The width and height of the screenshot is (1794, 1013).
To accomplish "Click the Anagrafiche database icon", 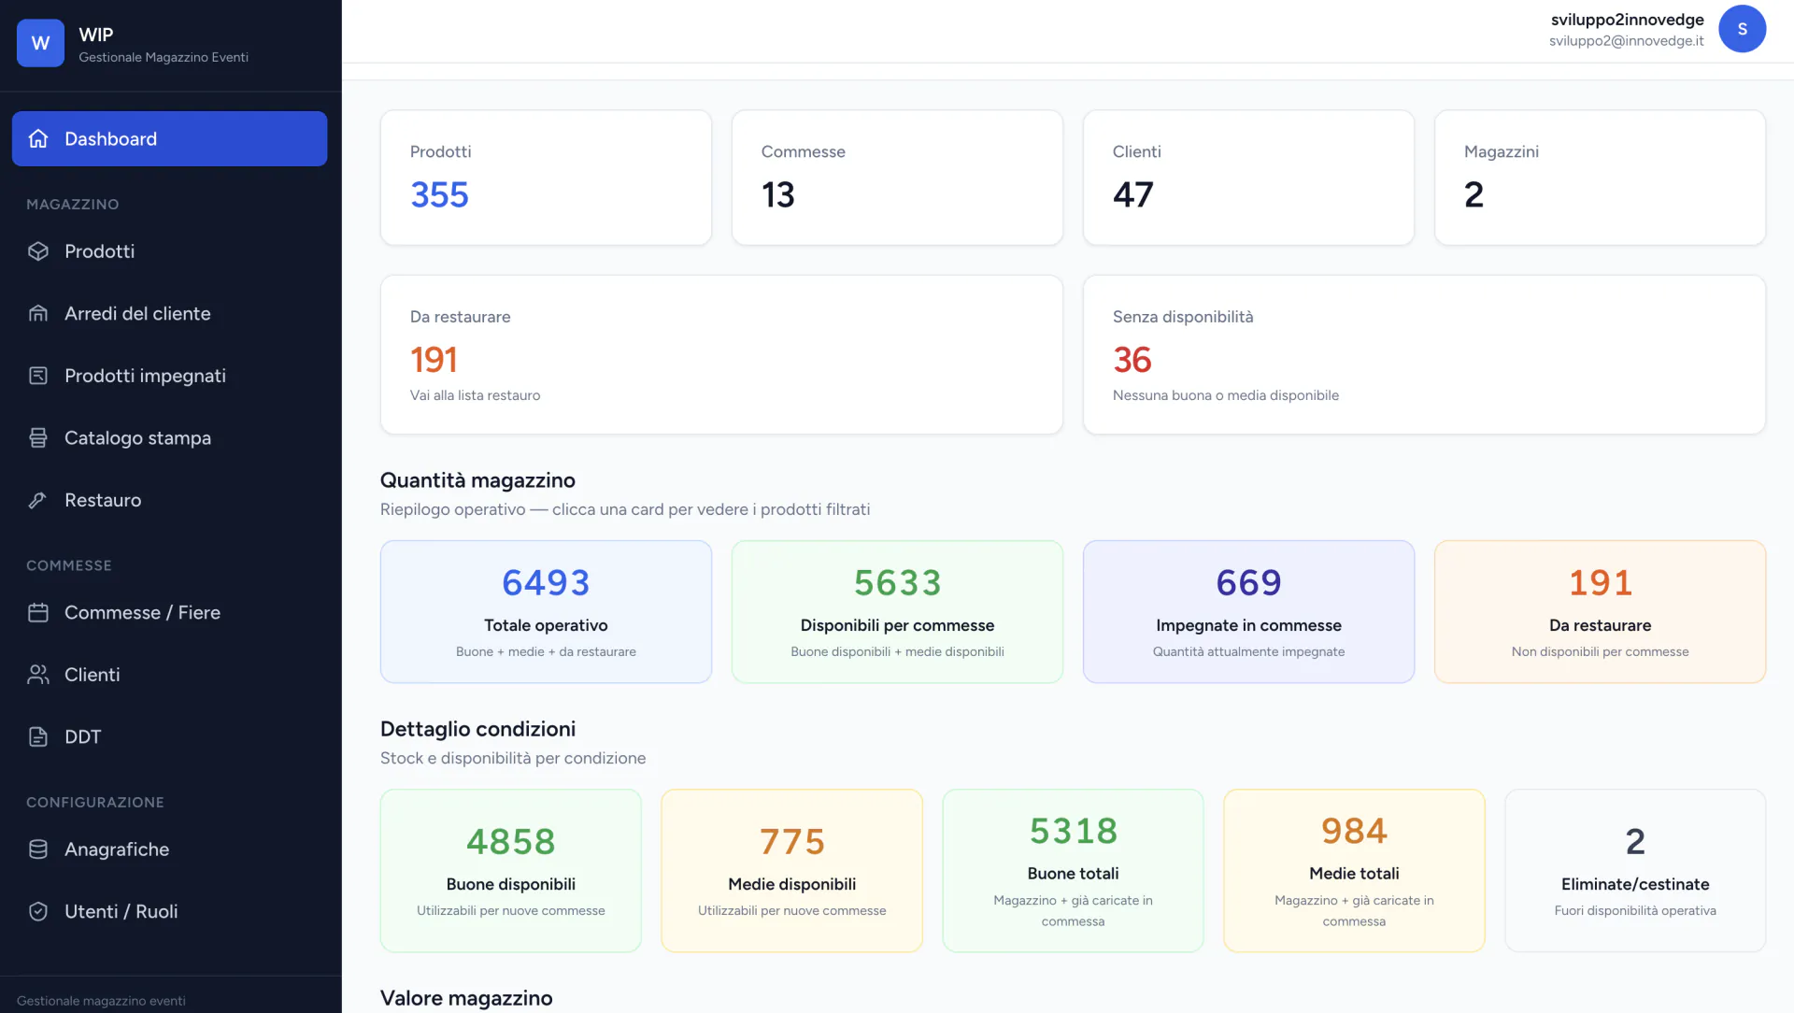I will tap(38, 849).
